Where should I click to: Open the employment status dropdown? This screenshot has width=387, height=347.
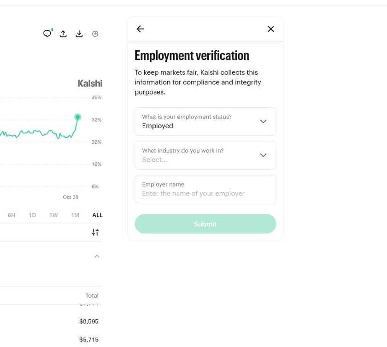click(x=205, y=121)
